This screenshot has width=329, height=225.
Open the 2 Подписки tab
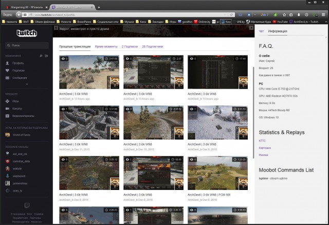click(x=130, y=47)
